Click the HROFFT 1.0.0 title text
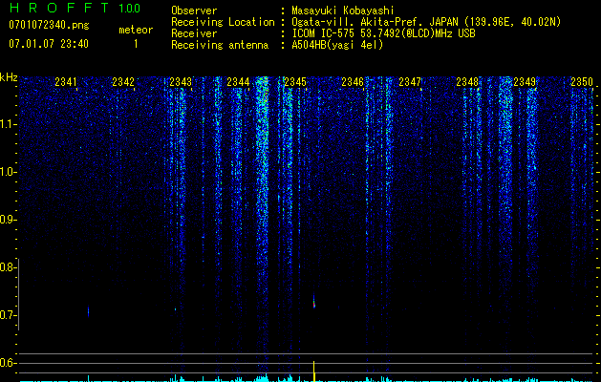 click(75, 8)
